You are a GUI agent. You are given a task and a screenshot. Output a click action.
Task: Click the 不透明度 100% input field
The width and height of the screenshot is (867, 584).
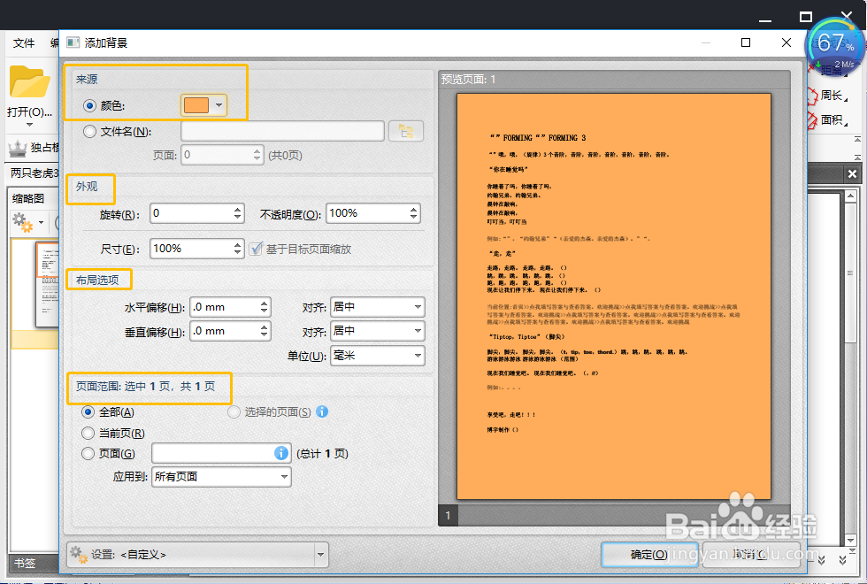[x=367, y=213]
